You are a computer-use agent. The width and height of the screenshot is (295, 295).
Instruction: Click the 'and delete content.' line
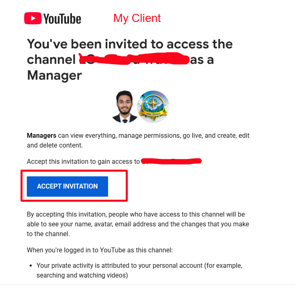point(55,145)
